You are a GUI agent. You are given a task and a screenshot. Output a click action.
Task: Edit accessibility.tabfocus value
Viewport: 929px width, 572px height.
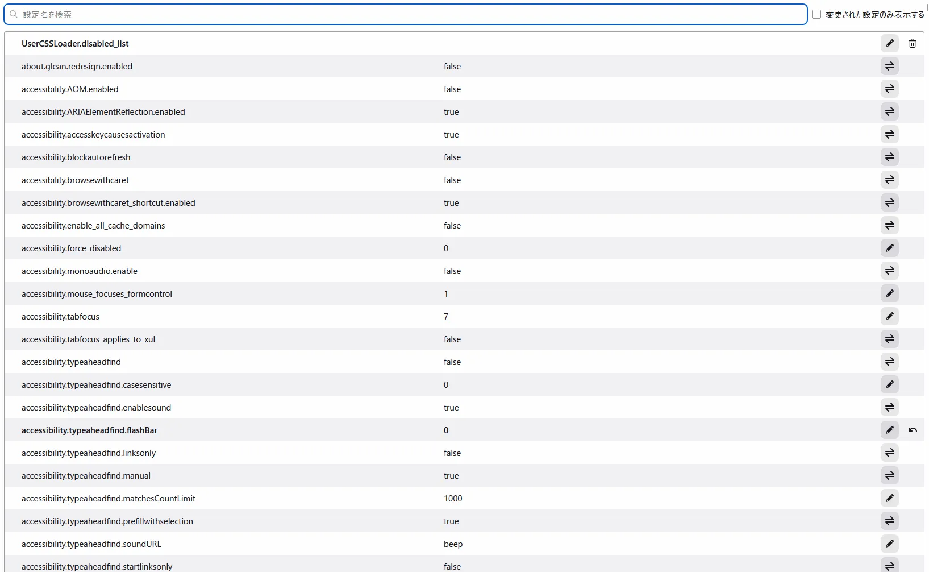pos(889,316)
